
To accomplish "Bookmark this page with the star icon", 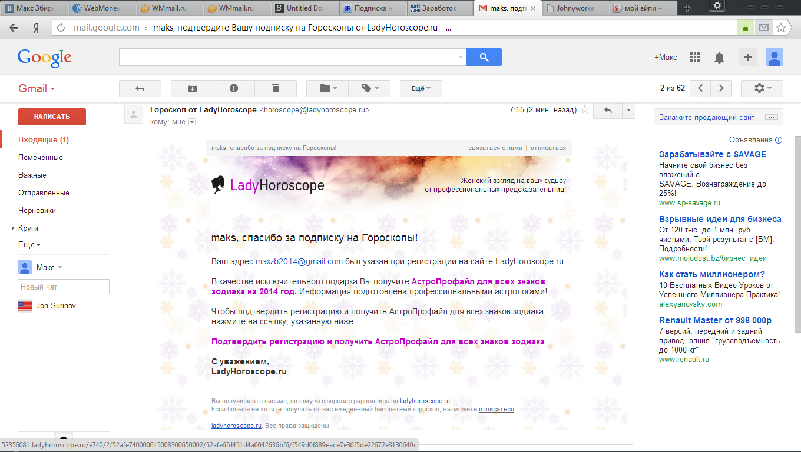I will (x=781, y=28).
